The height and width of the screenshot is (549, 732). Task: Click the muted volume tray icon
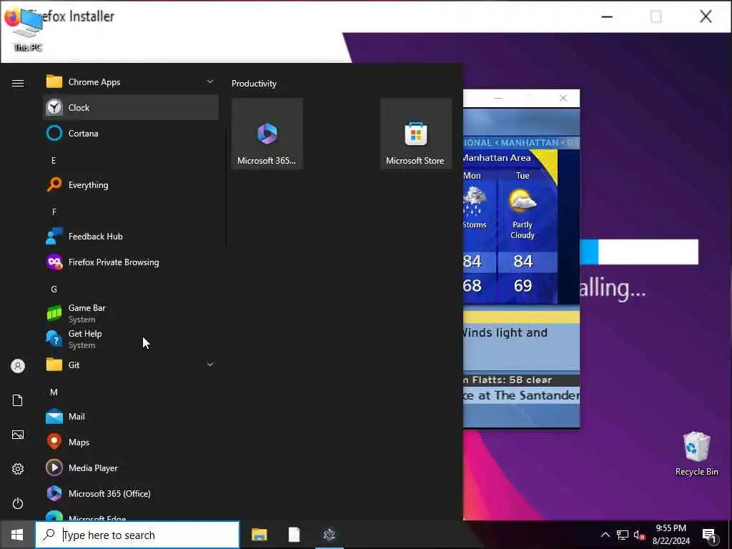639,535
